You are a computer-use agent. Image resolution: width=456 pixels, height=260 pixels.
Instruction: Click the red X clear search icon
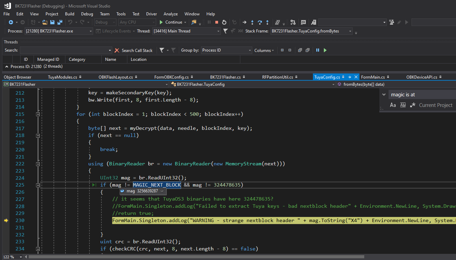pyautogui.click(x=117, y=50)
